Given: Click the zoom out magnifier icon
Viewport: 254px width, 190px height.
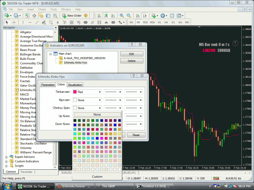Looking at the screenshot, I should [x=128, y=16].
